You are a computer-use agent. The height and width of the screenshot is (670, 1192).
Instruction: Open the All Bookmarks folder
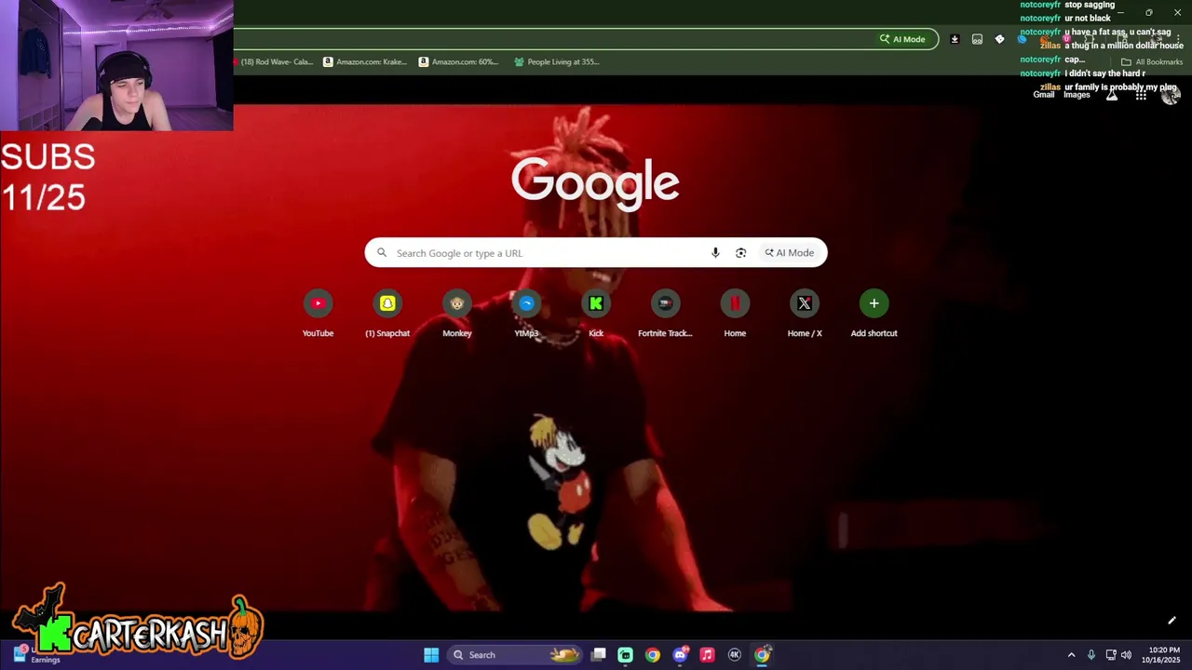1152,61
